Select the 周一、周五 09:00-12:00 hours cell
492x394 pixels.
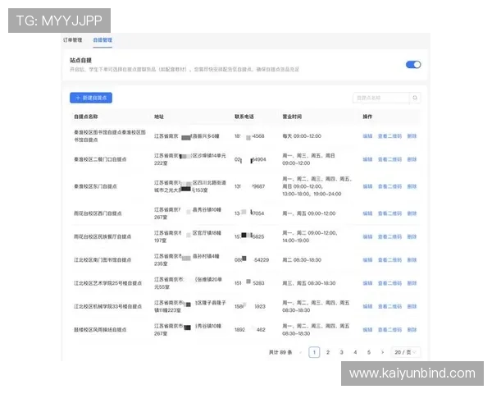309,213
